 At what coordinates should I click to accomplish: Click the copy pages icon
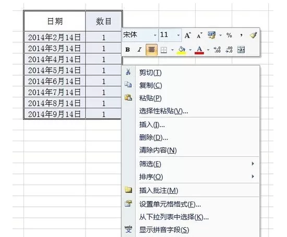[128, 84]
